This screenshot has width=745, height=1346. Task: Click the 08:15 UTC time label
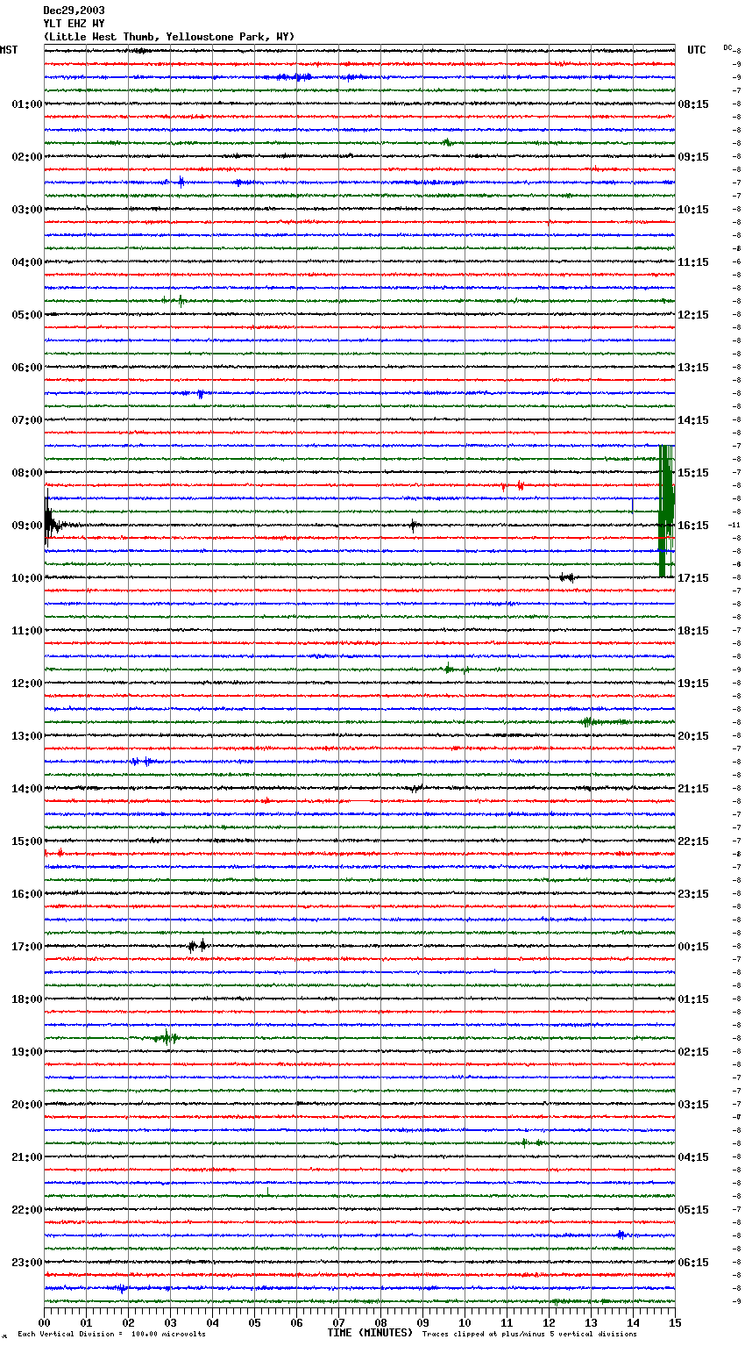693,104
